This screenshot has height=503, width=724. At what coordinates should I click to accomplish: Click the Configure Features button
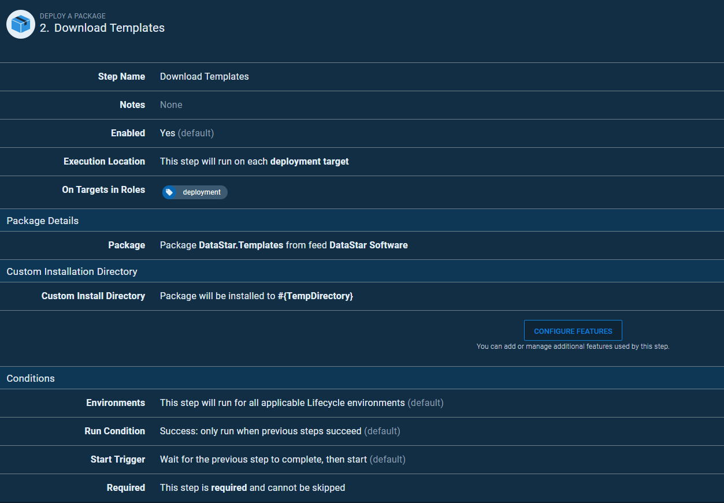pos(573,331)
